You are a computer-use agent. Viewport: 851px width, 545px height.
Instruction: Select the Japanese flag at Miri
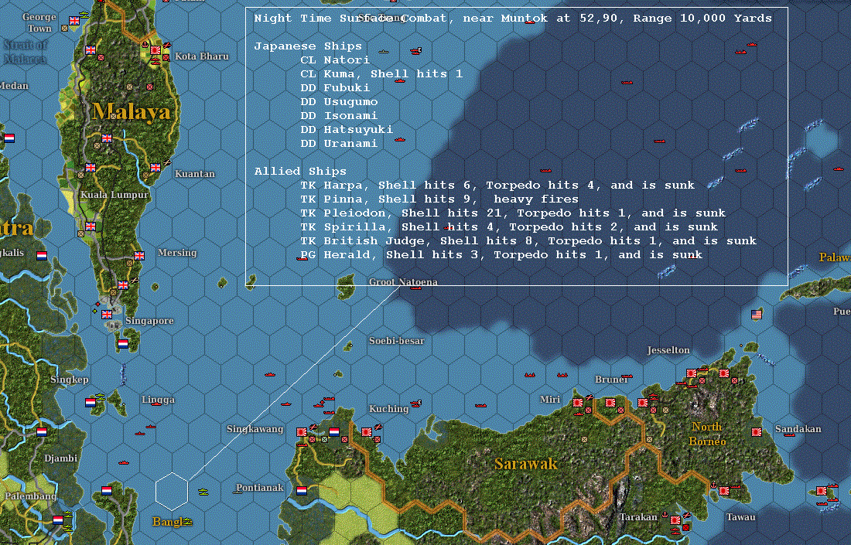pos(578,403)
